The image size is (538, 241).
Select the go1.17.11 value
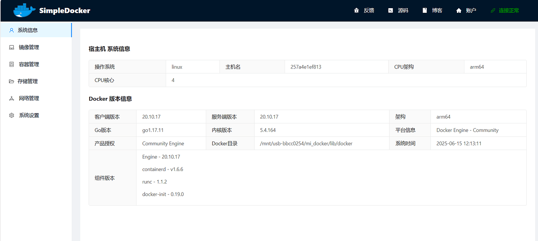(x=171, y=130)
